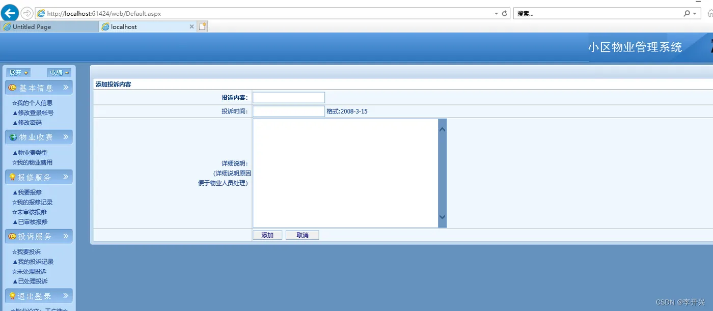Open 物业费类型 link
This screenshot has height=311, width=713.
coord(30,153)
